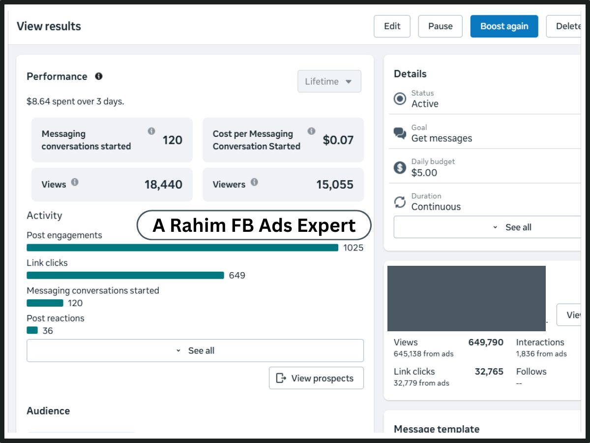Click 645,138 from ads text
Viewport: 590px width, 443px height.
424,353
